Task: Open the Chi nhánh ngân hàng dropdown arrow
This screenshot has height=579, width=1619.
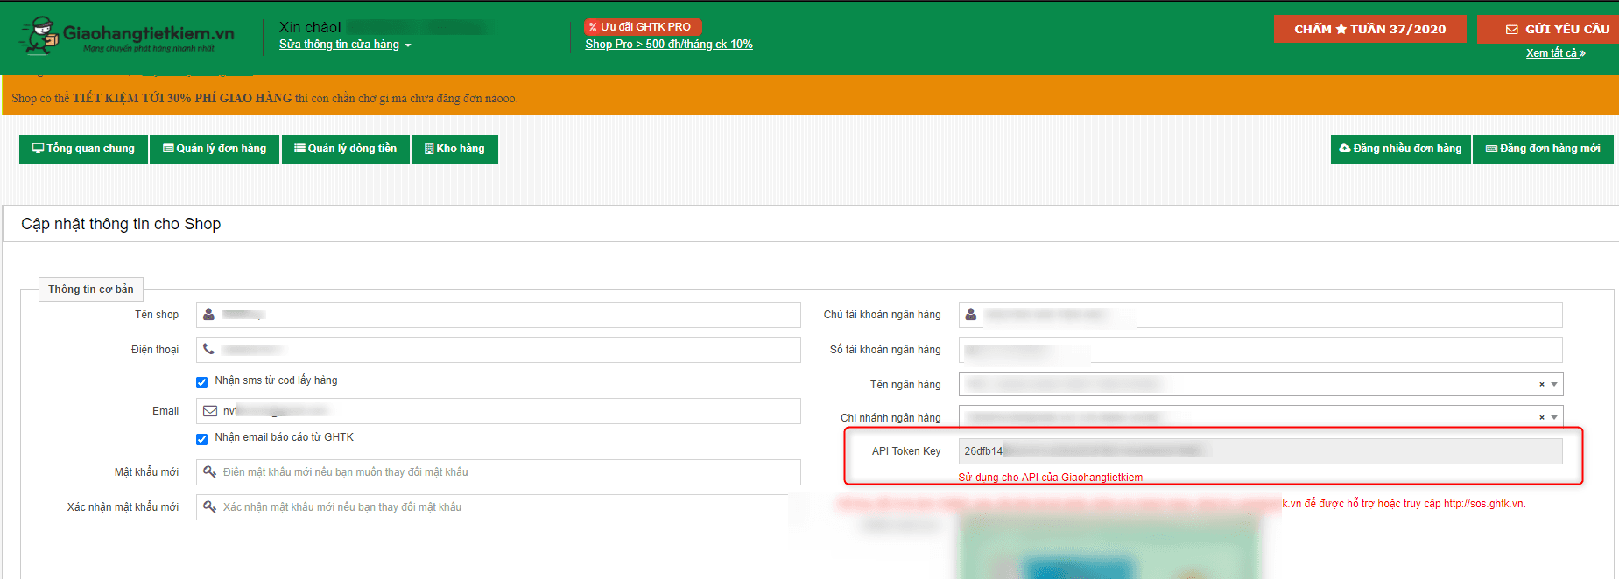Action: coord(1554,418)
